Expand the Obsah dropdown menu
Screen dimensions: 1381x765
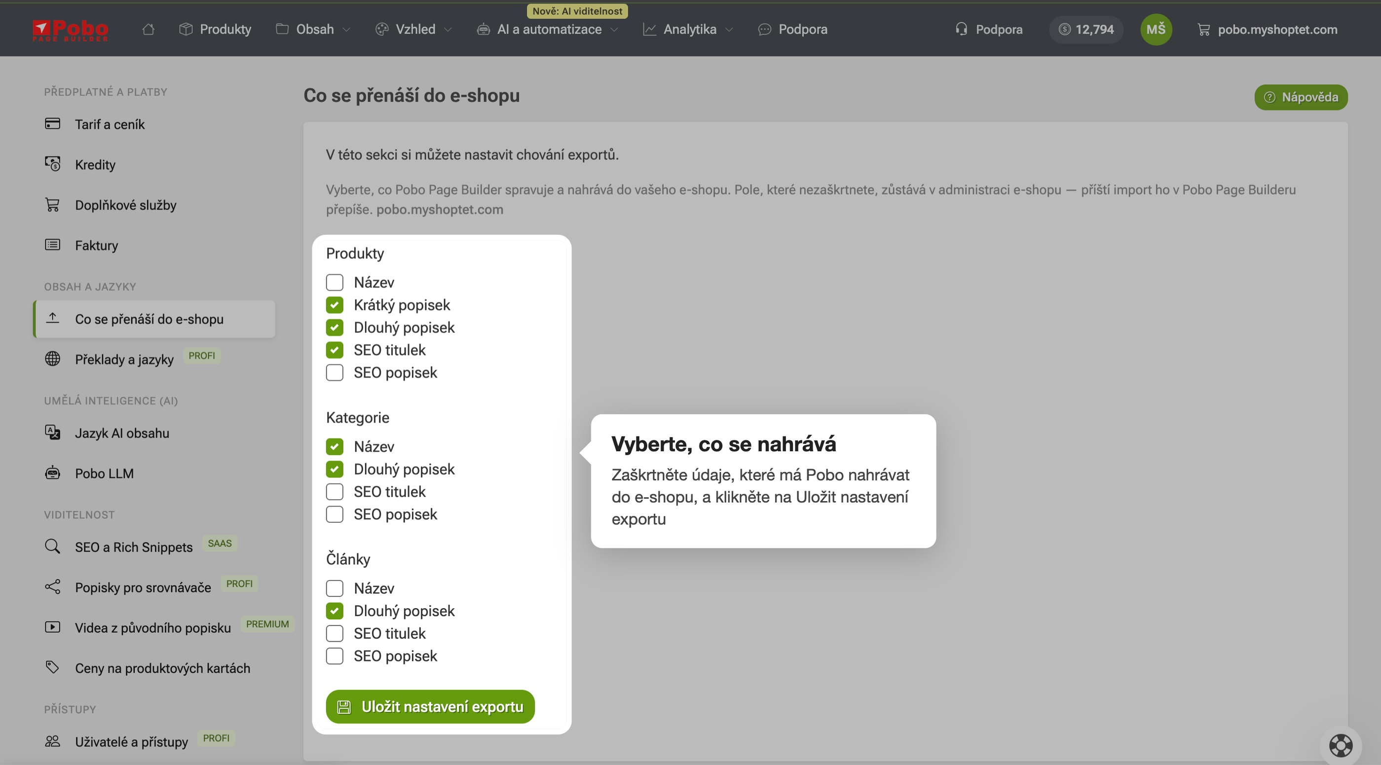[314, 30]
